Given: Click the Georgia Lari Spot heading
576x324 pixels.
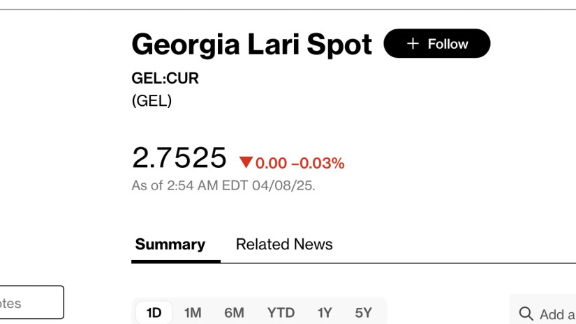Looking at the screenshot, I should point(252,45).
